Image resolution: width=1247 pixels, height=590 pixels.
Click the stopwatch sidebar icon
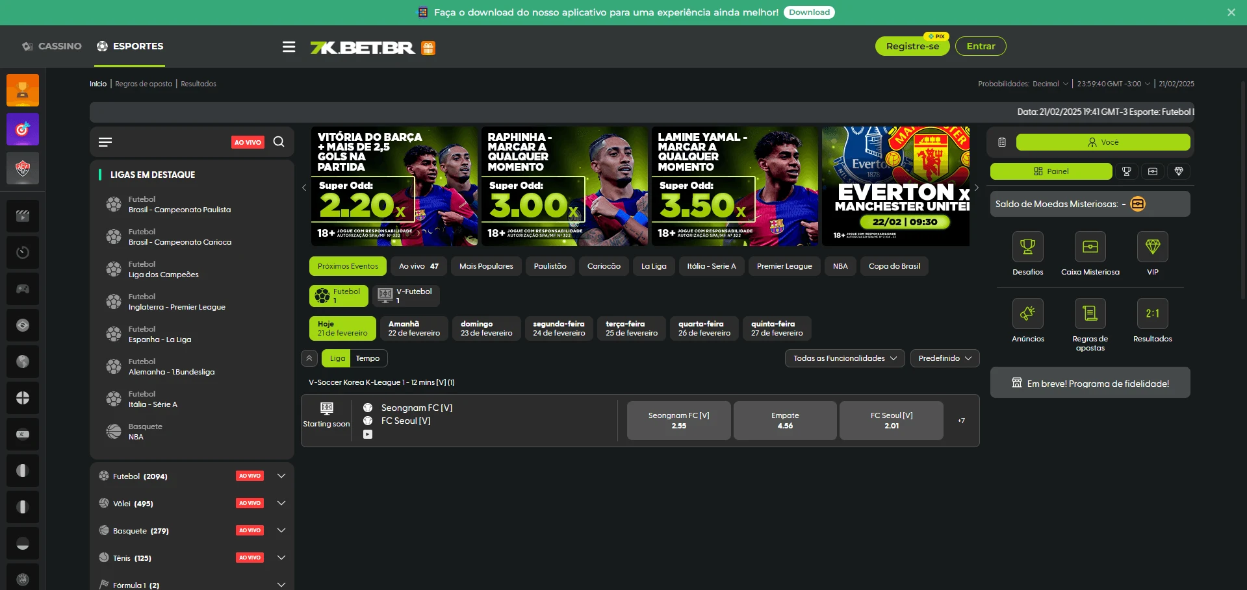[23, 252]
